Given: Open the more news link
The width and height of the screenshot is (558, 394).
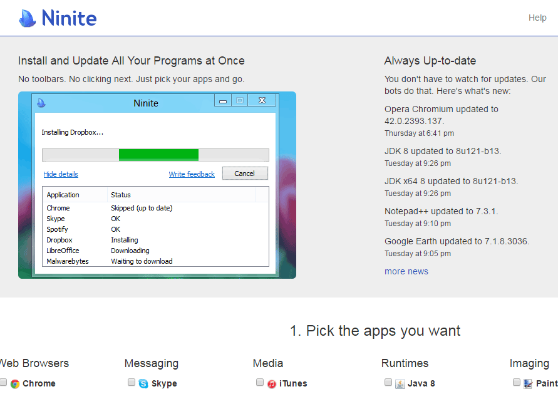Looking at the screenshot, I should (406, 271).
